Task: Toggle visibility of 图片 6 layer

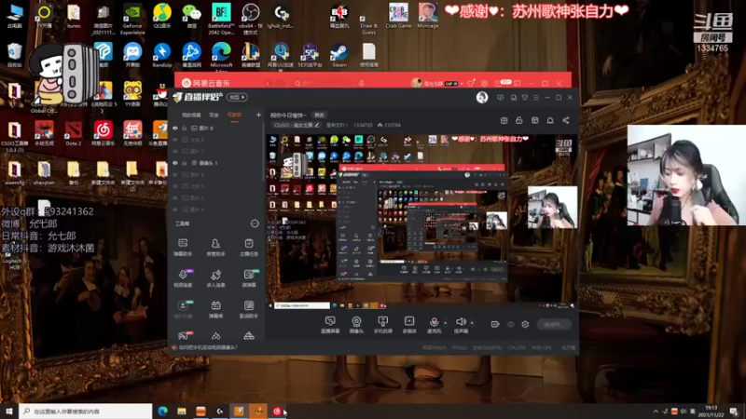Action: pos(175,174)
